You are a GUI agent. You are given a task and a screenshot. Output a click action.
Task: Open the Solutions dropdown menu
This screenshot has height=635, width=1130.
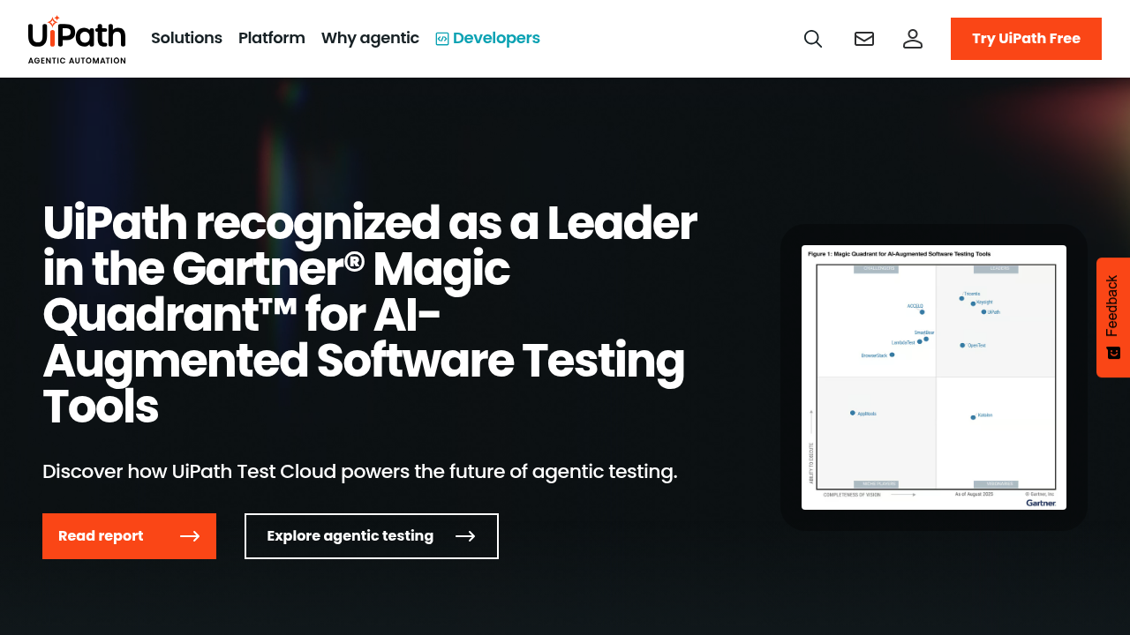(186, 38)
